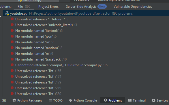Open the TODO tool window

56,100
